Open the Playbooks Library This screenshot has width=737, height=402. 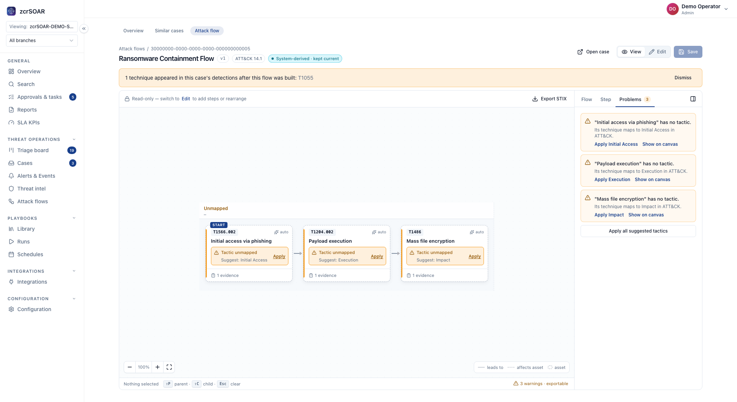[42, 229]
